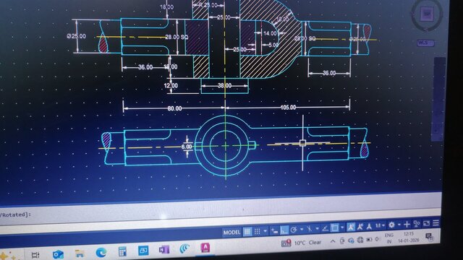Toggle auto-add annotation scales icon
The height and width of the screenshot is (260, 463).
360,227
